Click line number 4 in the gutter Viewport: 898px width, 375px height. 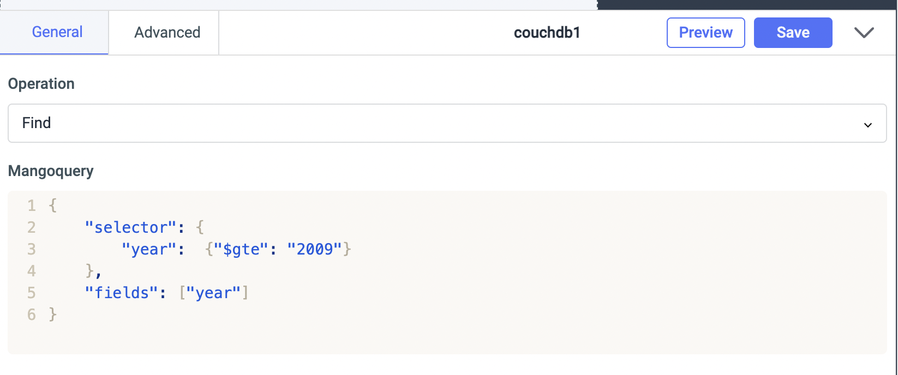click(x=32, y=271)
